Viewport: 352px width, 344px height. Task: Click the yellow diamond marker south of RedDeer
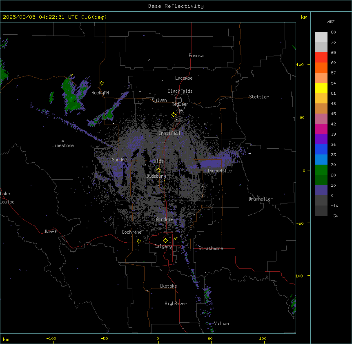[x=174, y=115]
